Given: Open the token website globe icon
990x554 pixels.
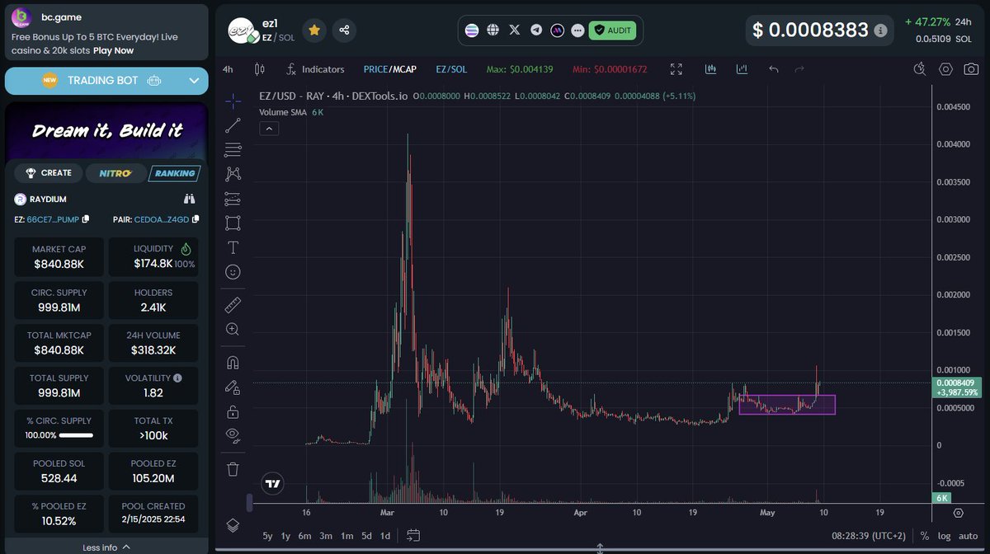Looking at the screenshot, I should tap(493, 30).
